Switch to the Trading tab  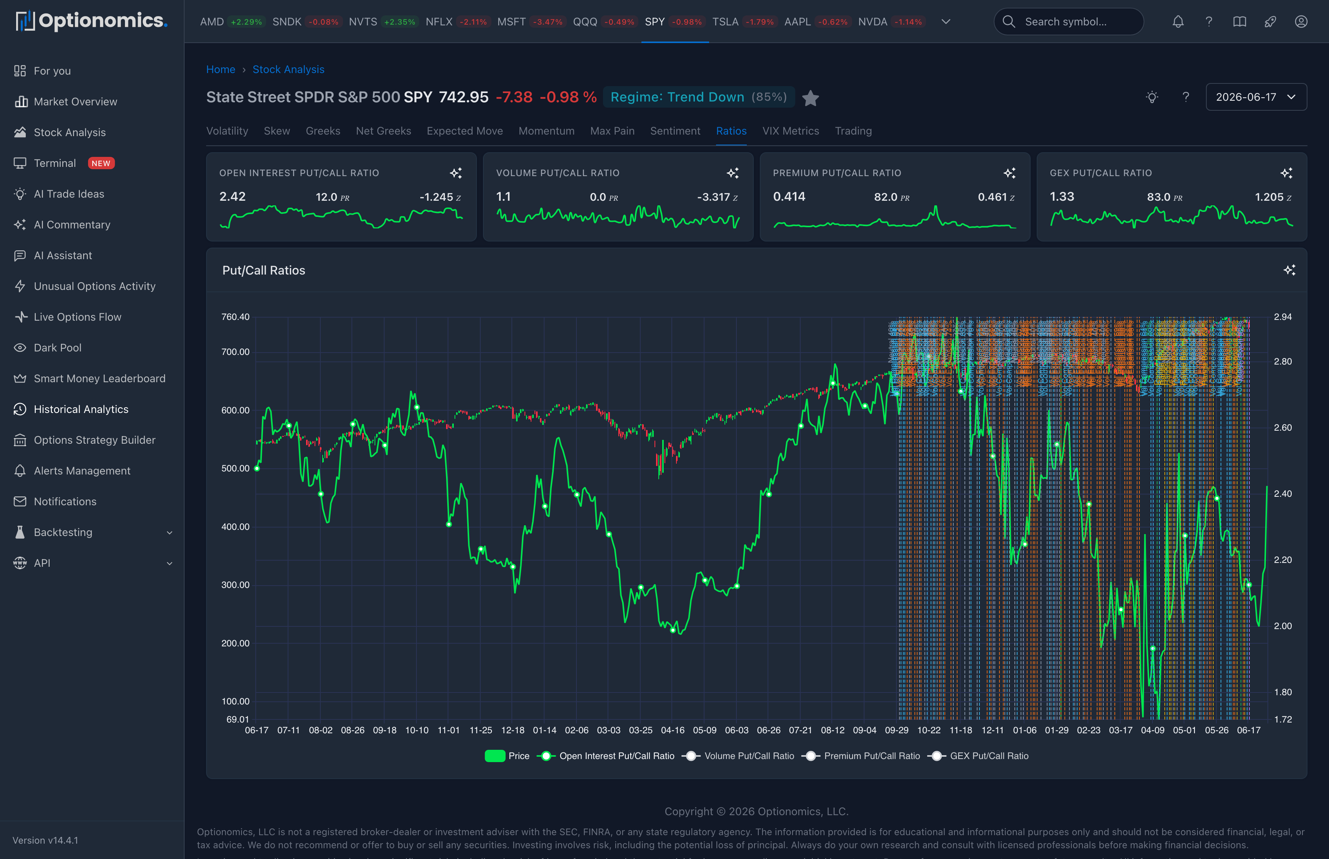(853, 131)
